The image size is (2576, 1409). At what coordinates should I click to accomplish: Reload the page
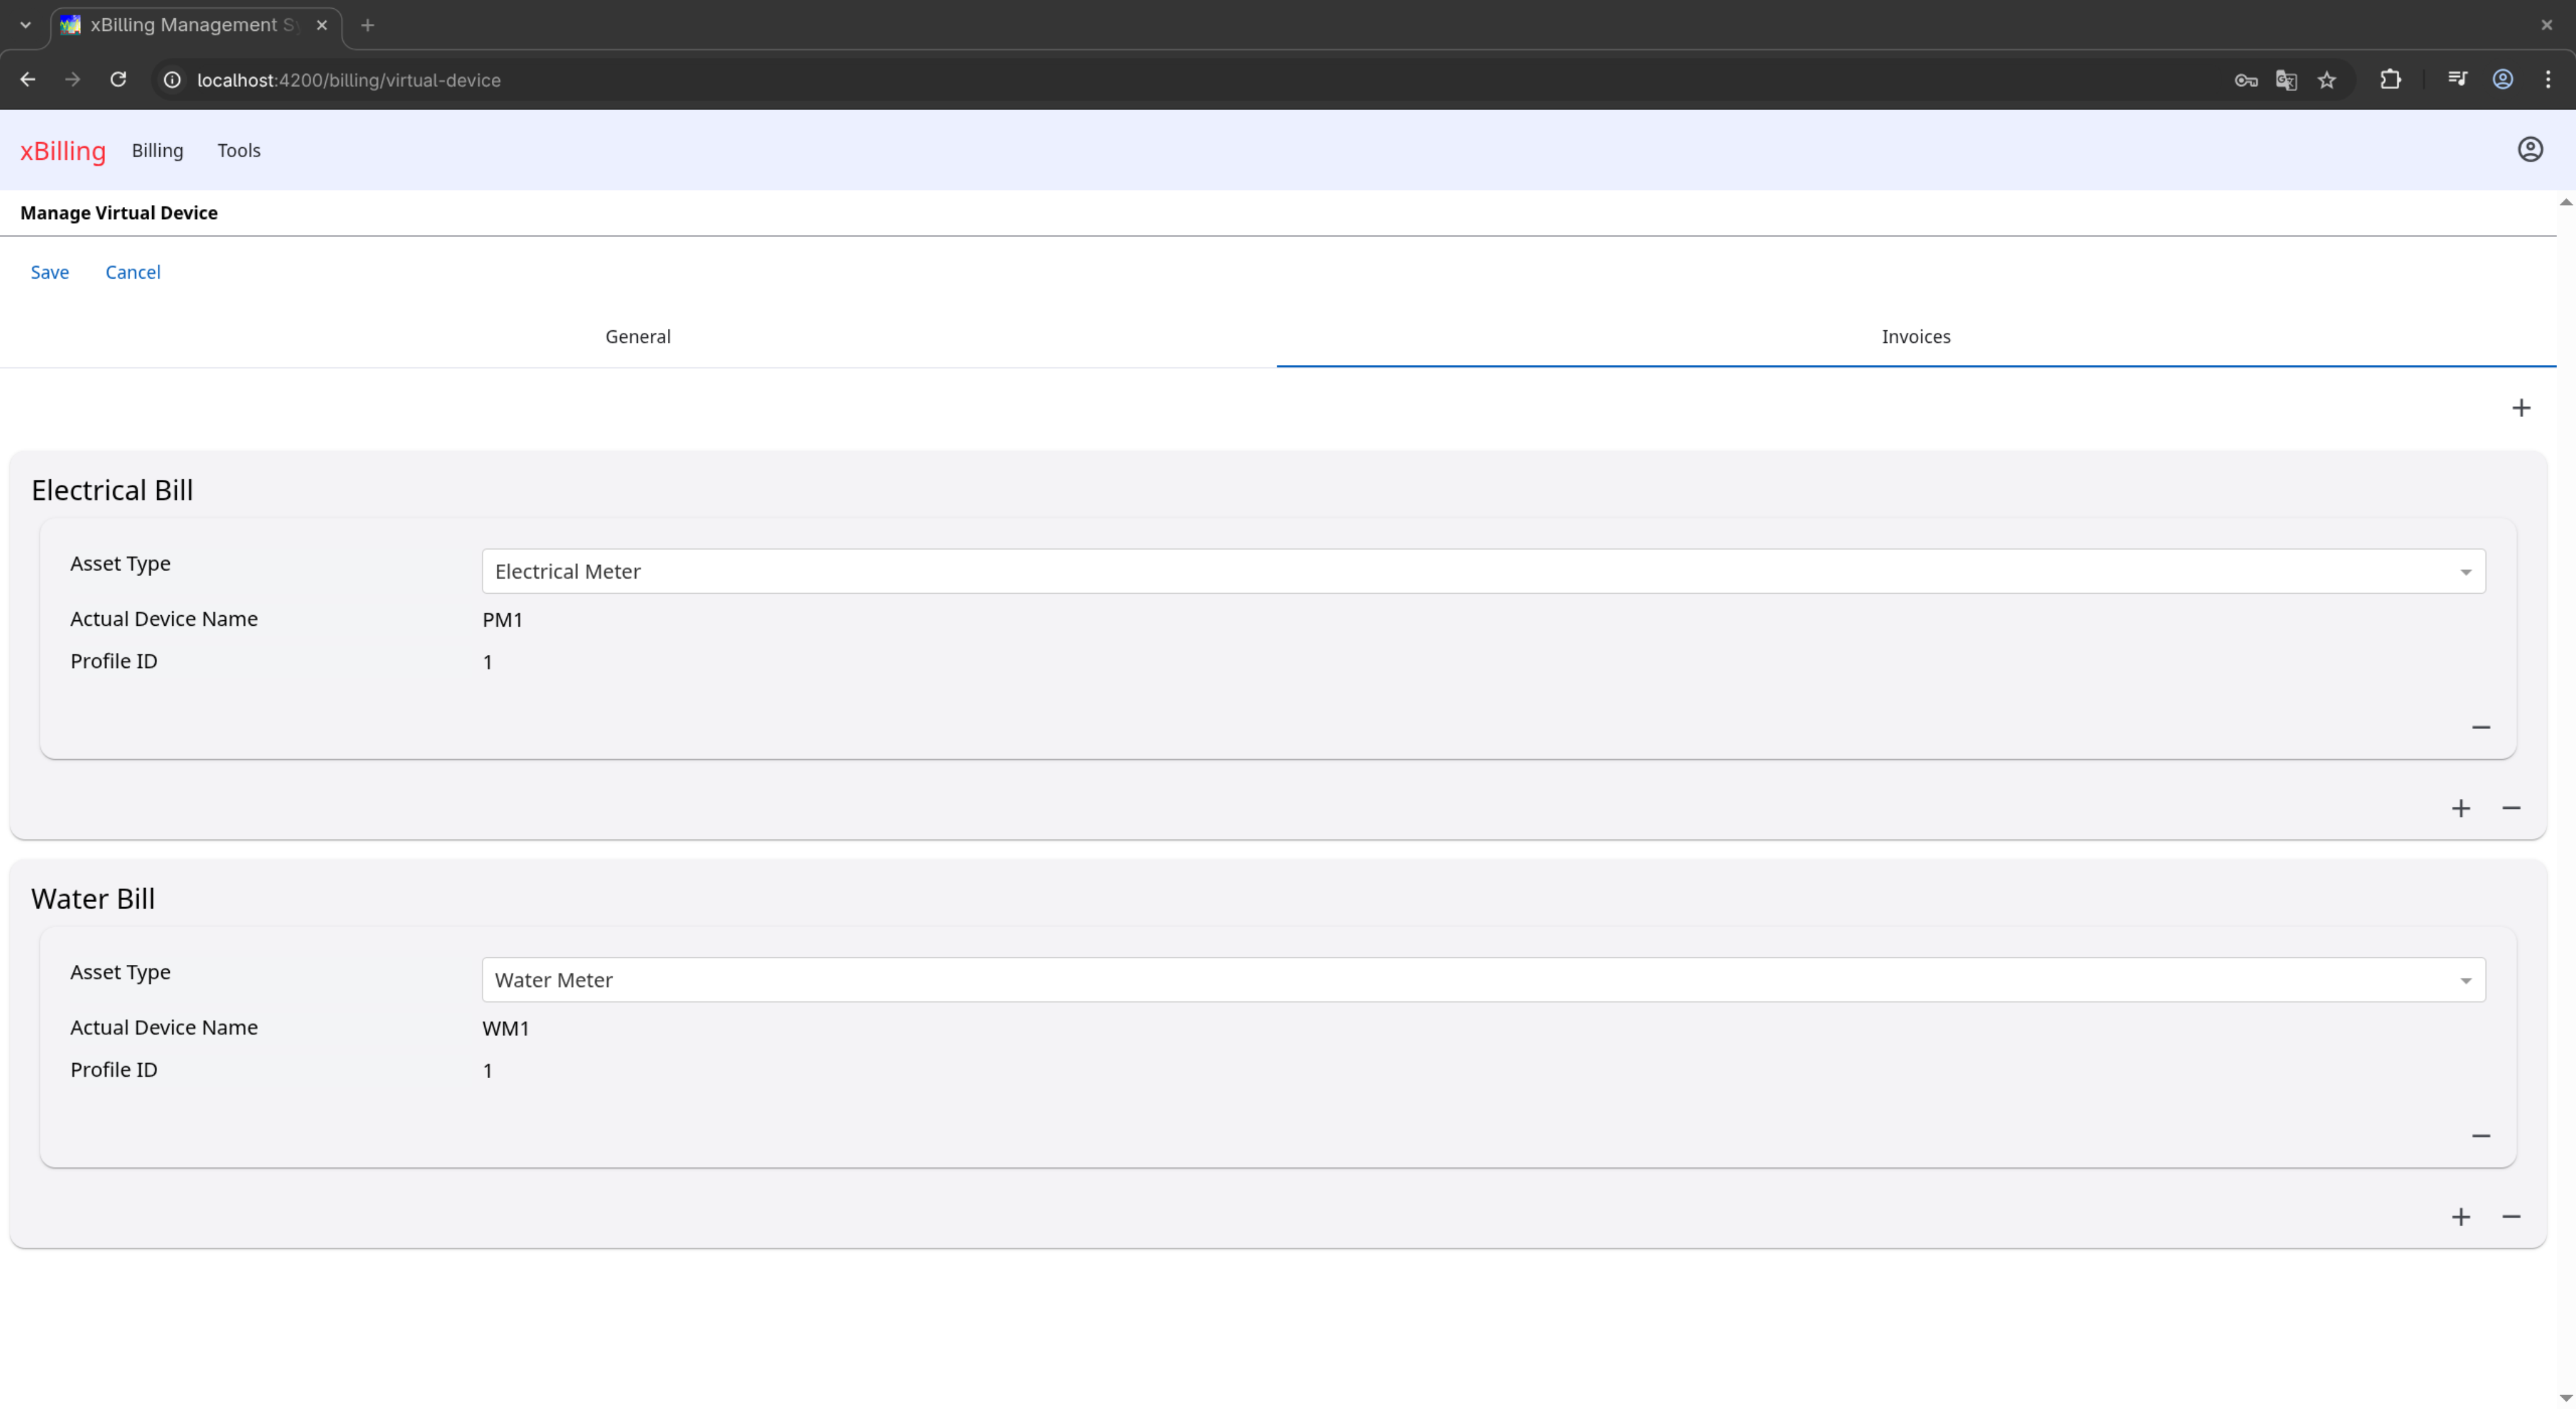(x=118, y=80)
